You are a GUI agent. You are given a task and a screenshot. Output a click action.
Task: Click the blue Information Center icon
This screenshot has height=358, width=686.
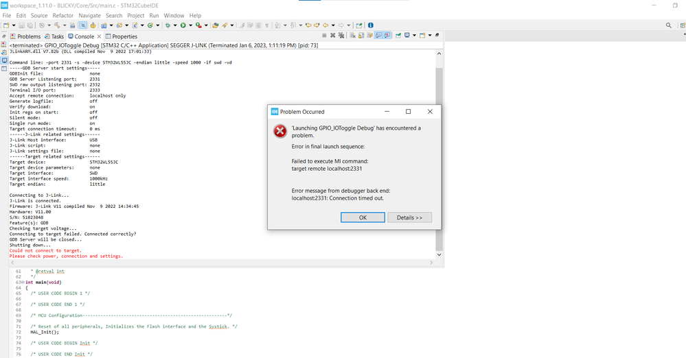tap(371, 25)
